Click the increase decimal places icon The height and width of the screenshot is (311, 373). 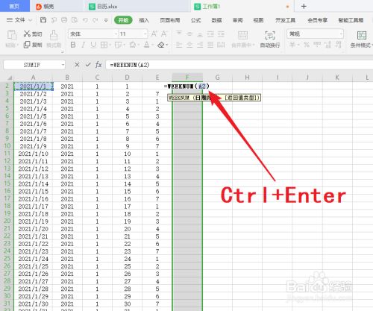click(328, 45)
